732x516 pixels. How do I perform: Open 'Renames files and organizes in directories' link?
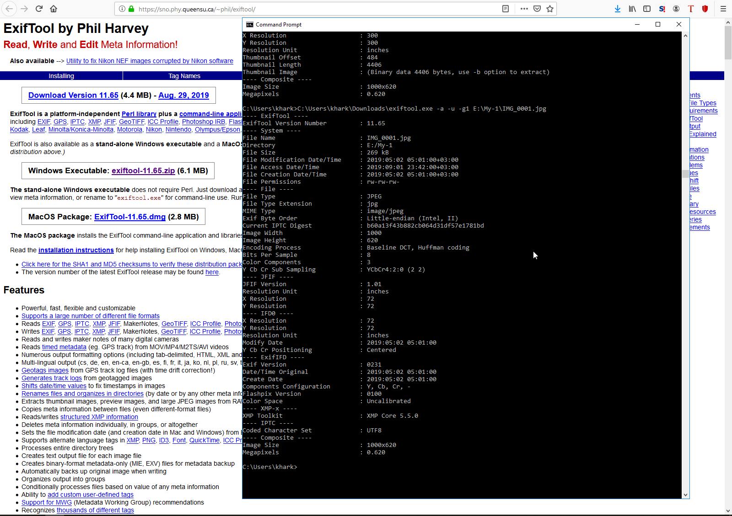pos(82,394)
